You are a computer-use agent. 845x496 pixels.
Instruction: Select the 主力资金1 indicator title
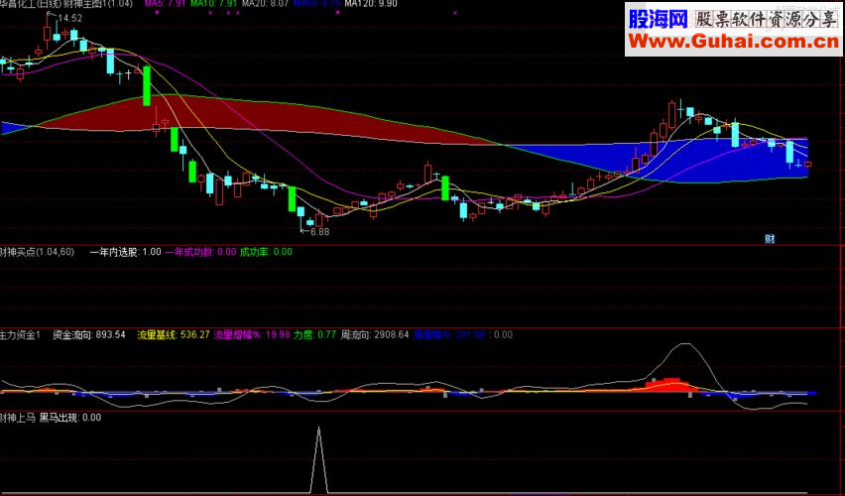(x=20, y=335)
